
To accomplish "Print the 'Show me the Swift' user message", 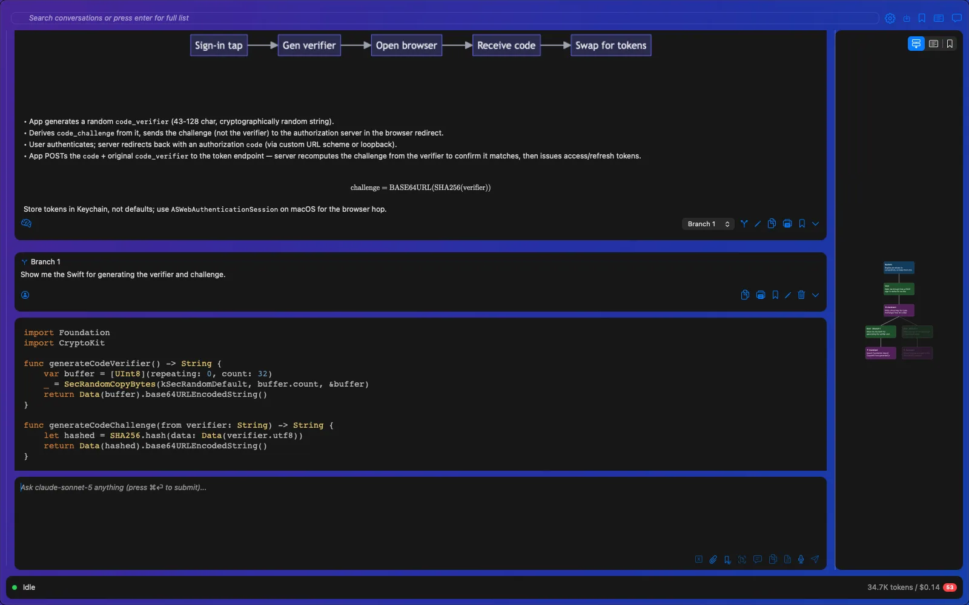I will (x=761, y=295).
